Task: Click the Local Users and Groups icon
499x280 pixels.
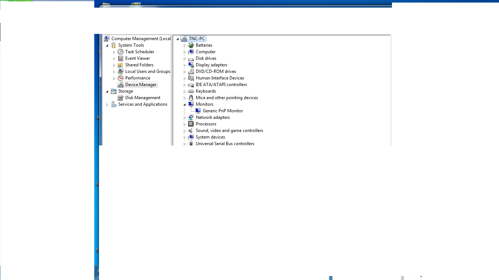Action: (121, 71)
